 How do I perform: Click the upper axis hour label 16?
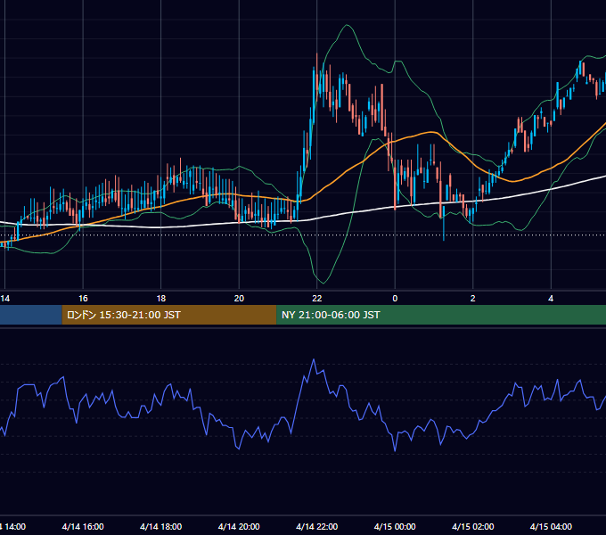tap(83, 299)
